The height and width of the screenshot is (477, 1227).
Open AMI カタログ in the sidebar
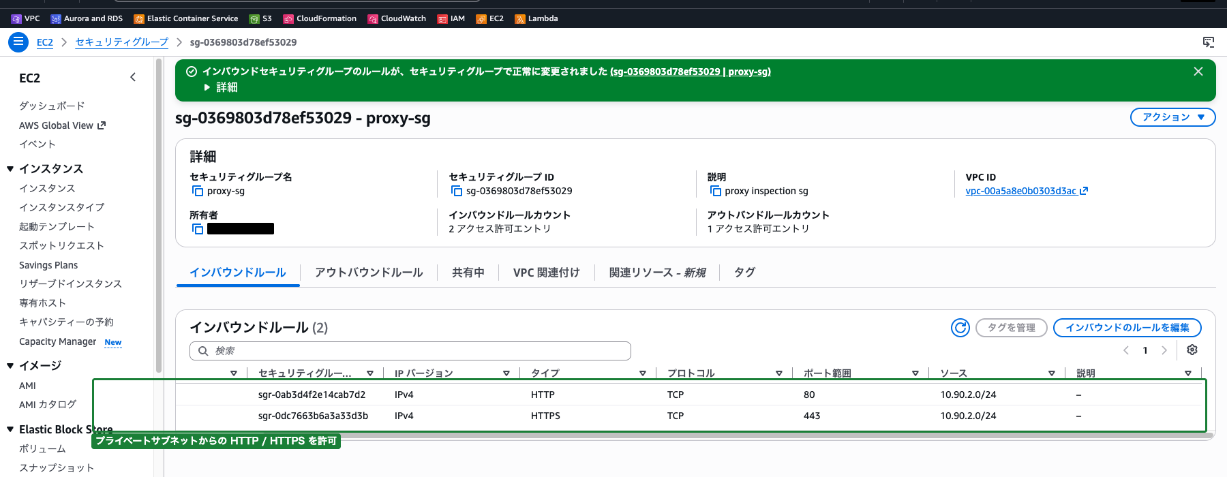click(48, 405)
